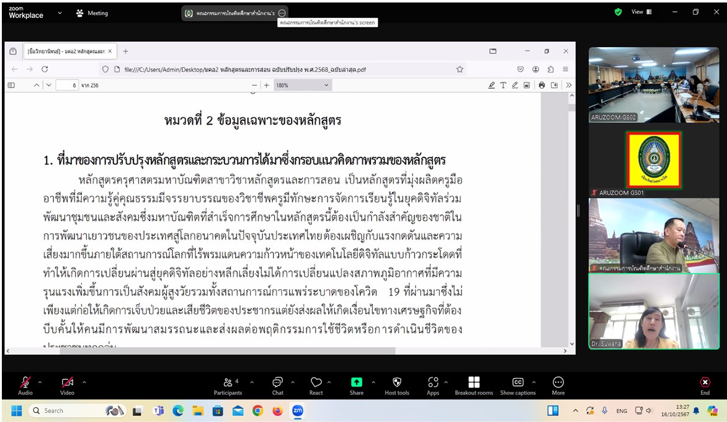Click the red End meeting button
The image size is (727, 422).
[705, 385]
